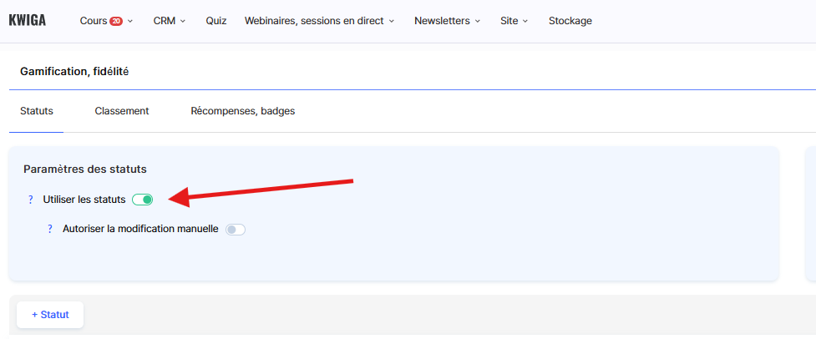Select the Statuts tab

(37, 111)
